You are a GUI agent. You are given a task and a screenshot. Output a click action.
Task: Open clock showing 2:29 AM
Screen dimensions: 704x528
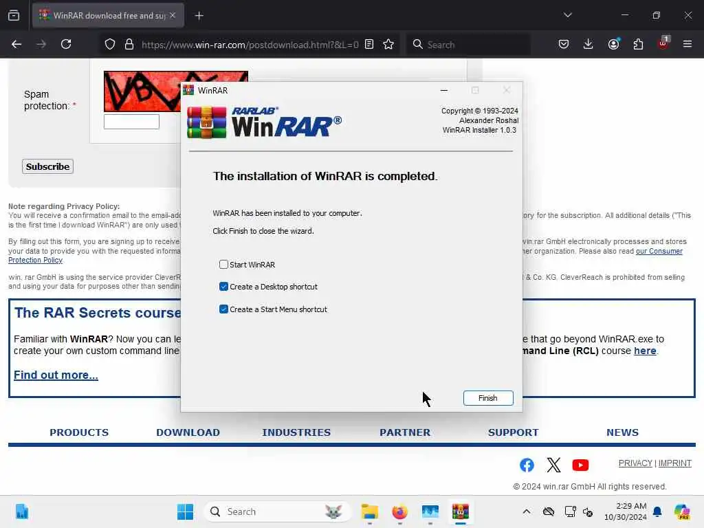tap(625, 511)
